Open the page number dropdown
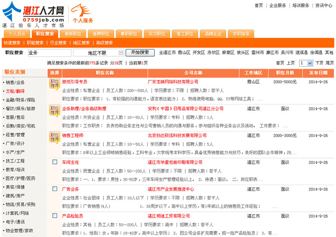The width and height of the screenshot is (336, 237). pyautogui.click(x=306, y=63)
